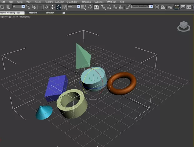Image resolution: width=194 pixels, height=147 pixels.
Task: Toggle Angle Snap on the toolbar
Action: click(x=109, y=7)
